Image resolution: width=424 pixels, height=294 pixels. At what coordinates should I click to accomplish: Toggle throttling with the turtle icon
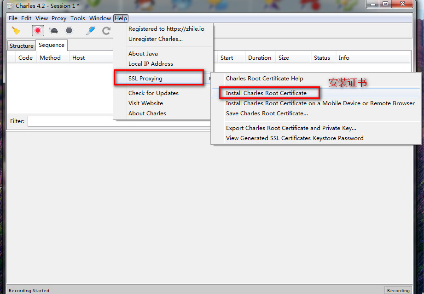pyautogui.click(x=53, y=30)
